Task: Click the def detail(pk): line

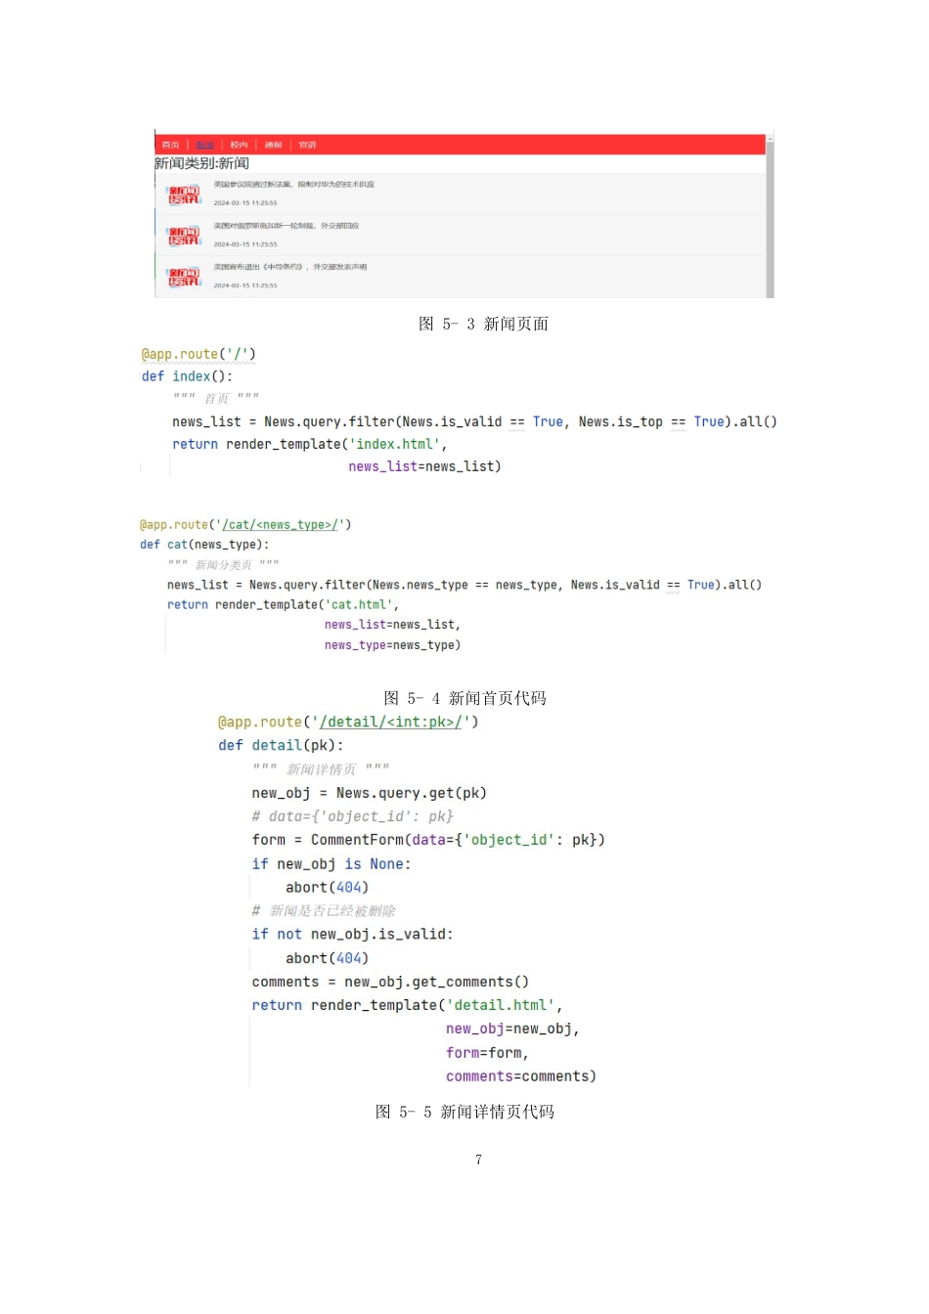Action: 281,745
